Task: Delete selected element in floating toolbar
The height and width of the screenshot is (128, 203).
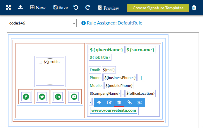Action: 119,102
